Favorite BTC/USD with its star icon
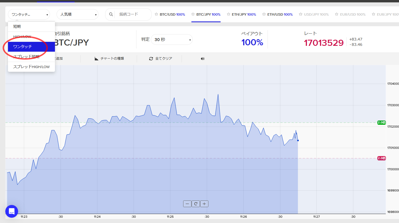The image size is (399, 223). (156, 14)
